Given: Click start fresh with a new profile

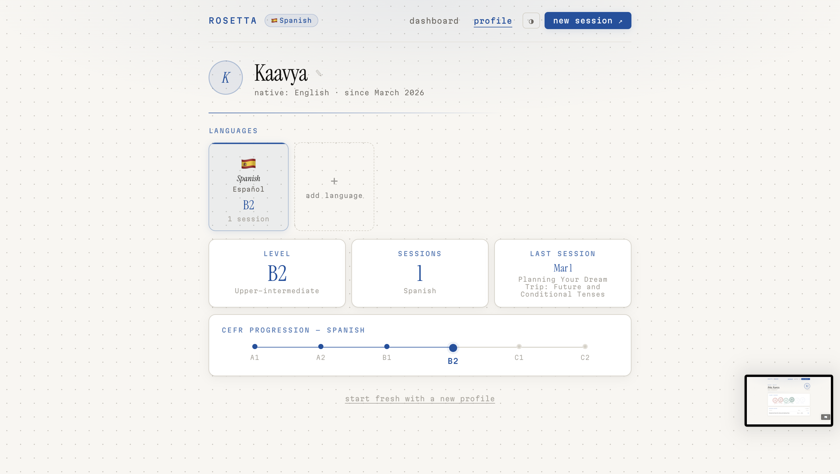Looking at the screenshot, I should [x=420, y=398].
